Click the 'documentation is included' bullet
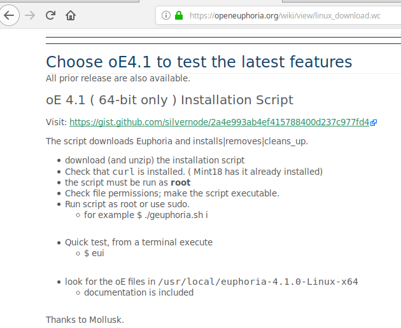401x328 pixels. tap(139, 292)
